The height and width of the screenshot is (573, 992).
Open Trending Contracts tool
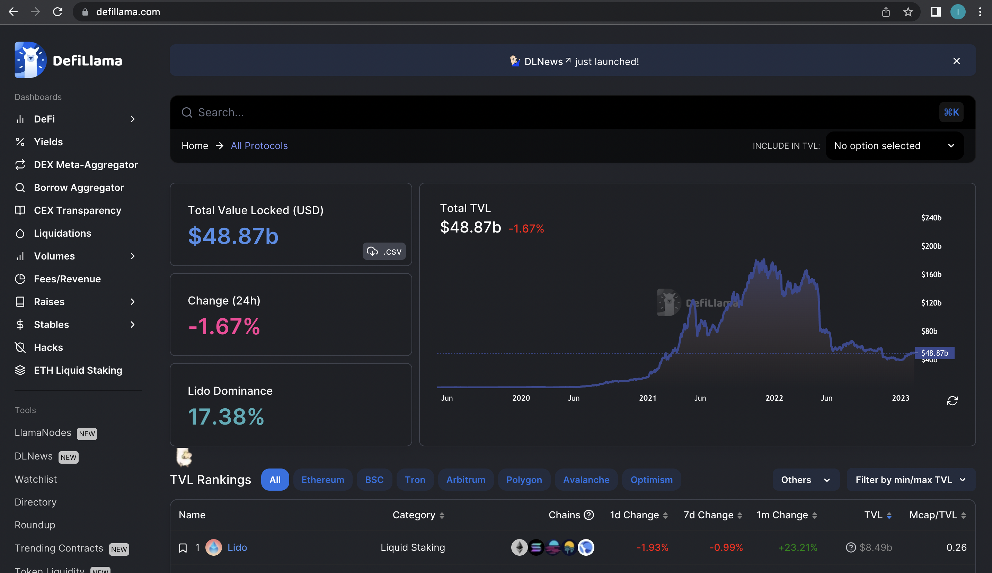tap(59, 548)
